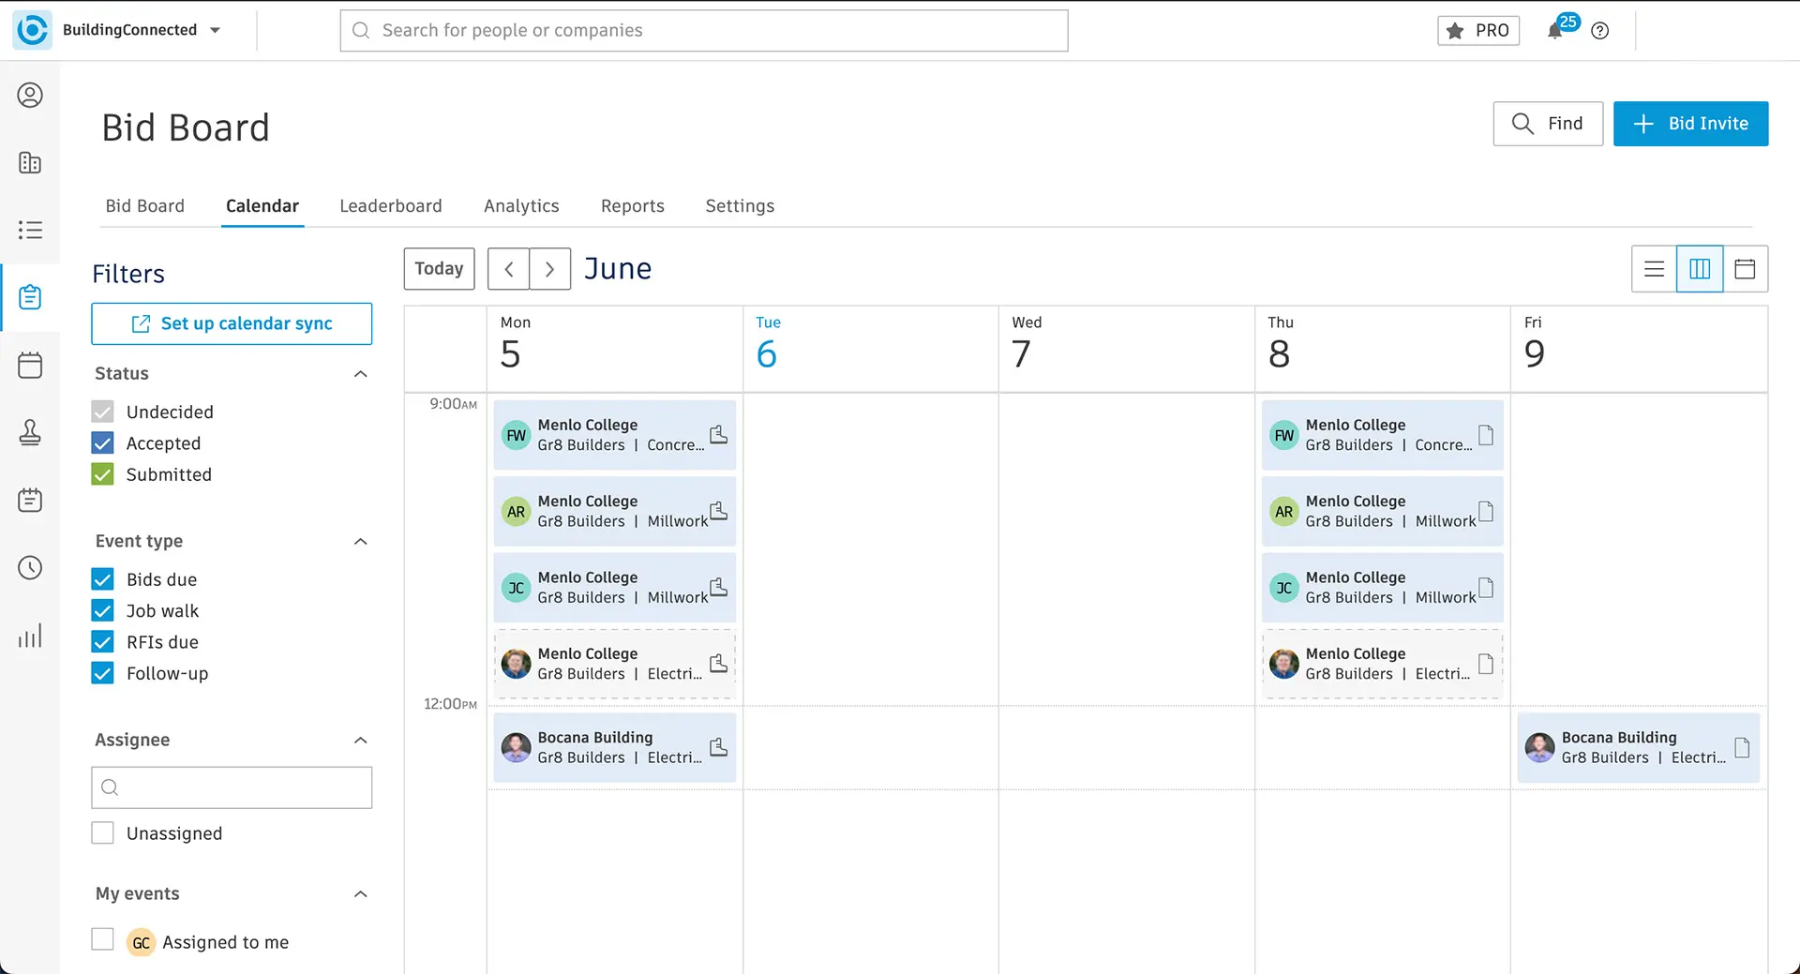Switch to month calendar view icon
The width and height of the screenshot is (1800, 974).
[1745, 269]
